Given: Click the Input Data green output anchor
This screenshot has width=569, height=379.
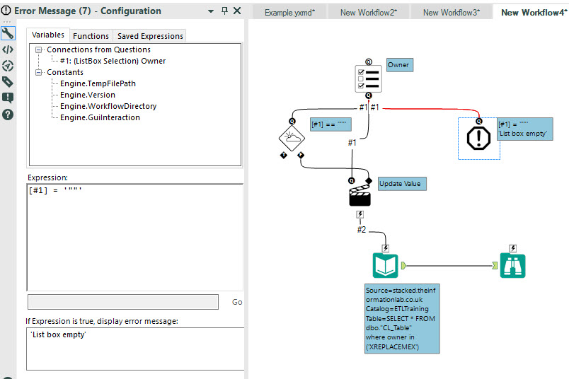Looking at the screenshot, I should tap(403, 266).
